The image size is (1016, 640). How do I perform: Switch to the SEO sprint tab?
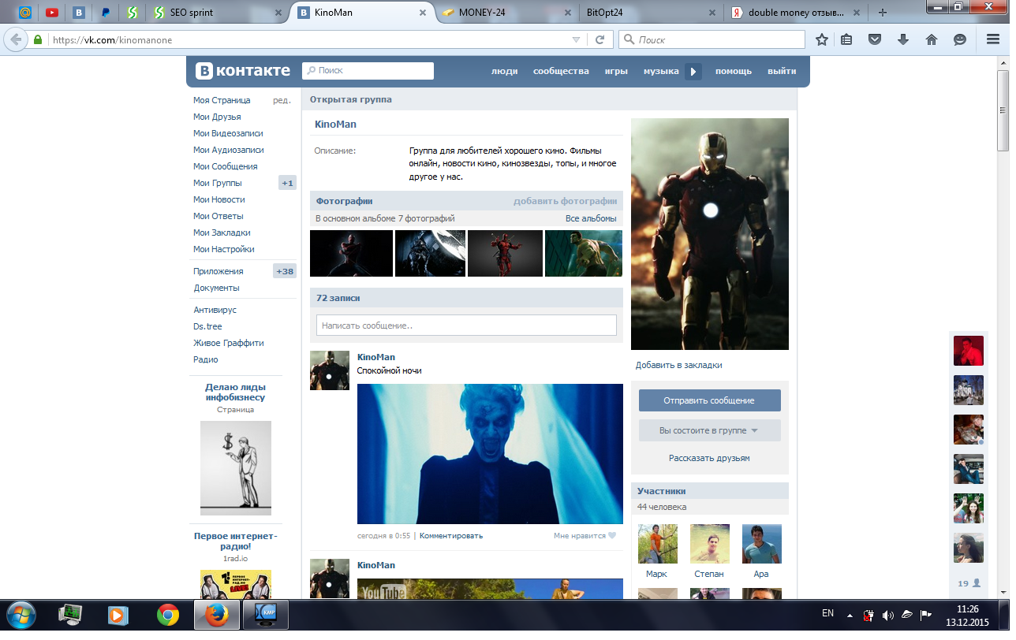[x=219, y=13]
